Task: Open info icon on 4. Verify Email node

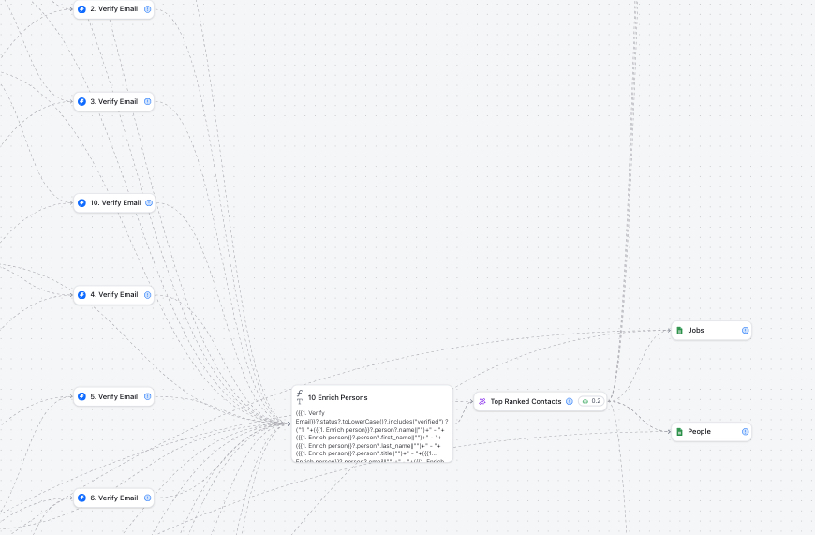Action: tap(148, 295)
